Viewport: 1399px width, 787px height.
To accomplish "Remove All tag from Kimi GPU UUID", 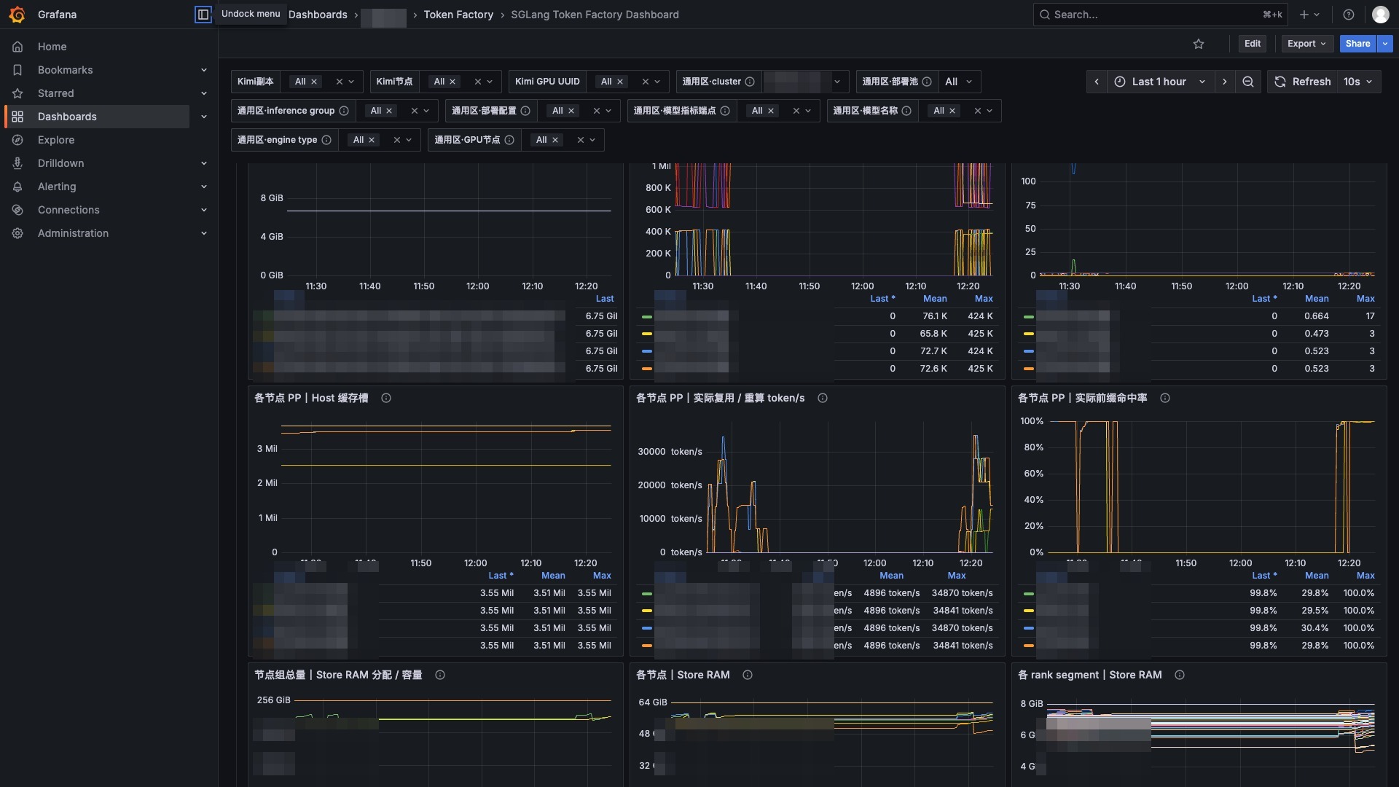I will (x=620, y=82).
